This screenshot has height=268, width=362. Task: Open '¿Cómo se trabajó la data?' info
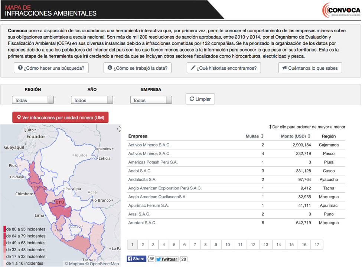pyautogui.click(x=137, y=68)
